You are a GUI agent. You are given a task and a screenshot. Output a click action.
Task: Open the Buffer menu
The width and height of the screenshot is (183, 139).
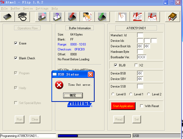[x=15, y=8]
